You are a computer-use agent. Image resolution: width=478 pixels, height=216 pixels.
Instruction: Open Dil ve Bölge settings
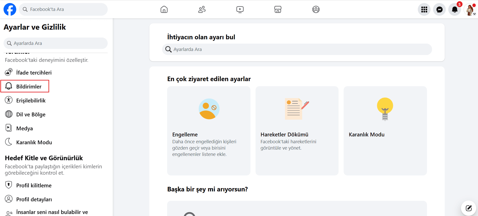(x=56, y=114)
